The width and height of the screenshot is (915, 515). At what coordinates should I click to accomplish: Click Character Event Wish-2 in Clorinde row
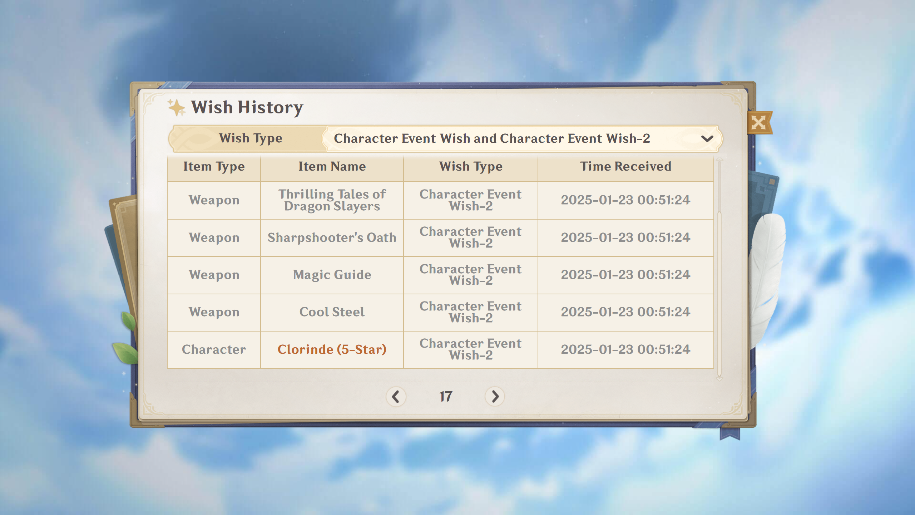(471, 349)
